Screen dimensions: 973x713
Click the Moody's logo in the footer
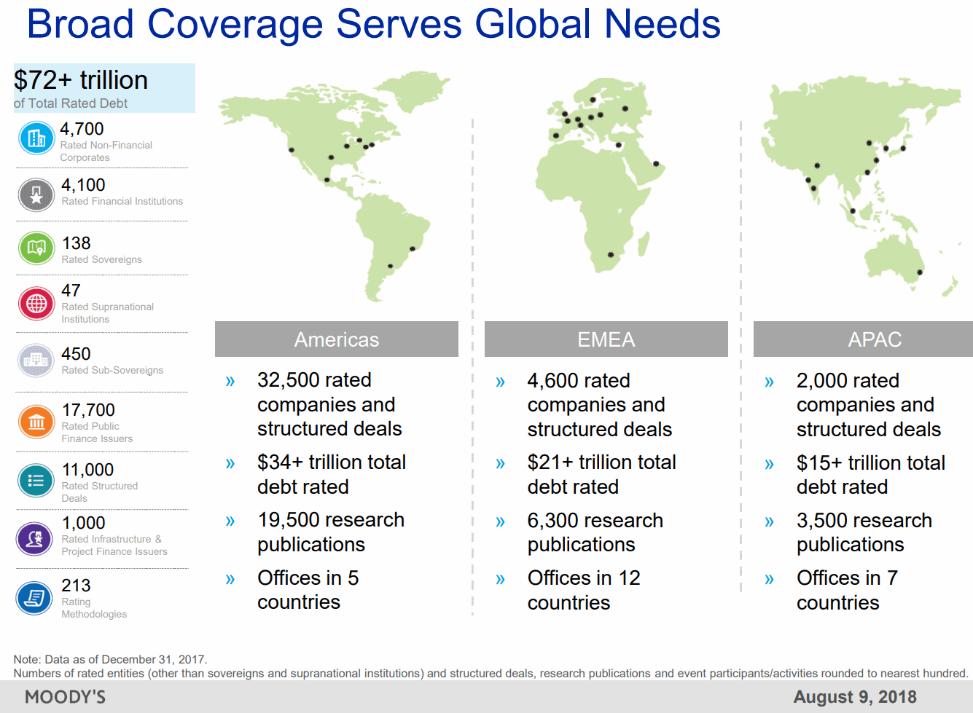click(x=66, y=697)
